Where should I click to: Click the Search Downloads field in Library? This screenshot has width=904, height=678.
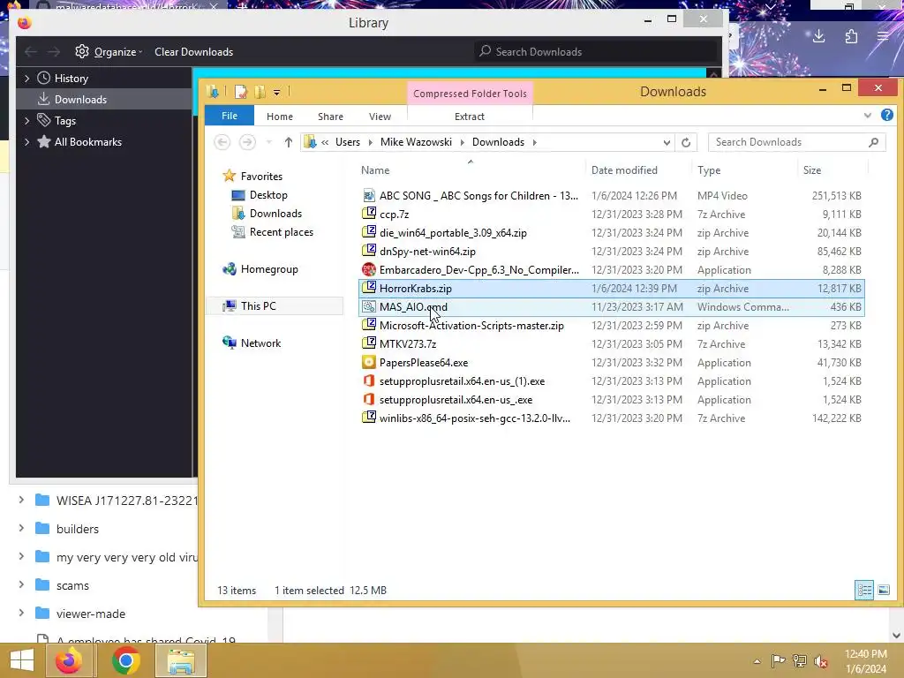pos(597,52)
